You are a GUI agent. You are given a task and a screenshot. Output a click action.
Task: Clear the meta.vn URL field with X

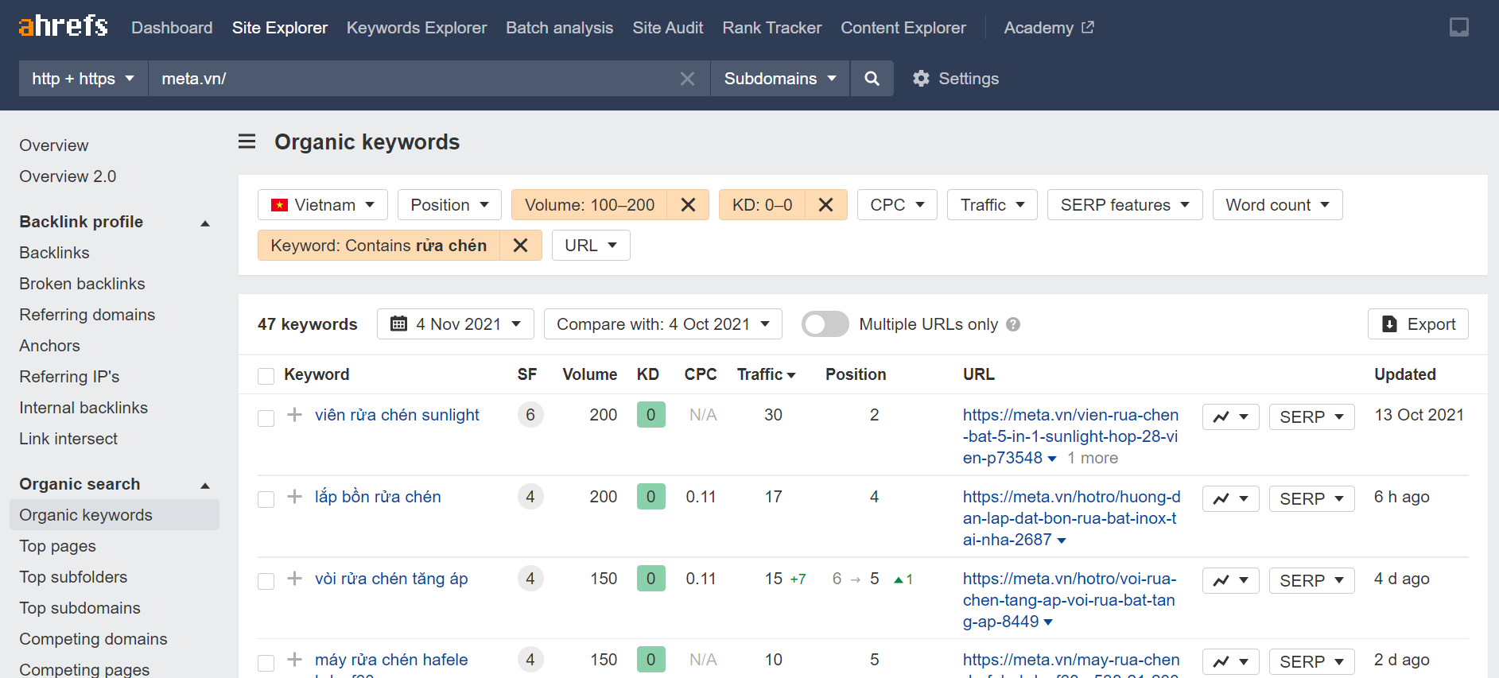[x=687, y=79]
